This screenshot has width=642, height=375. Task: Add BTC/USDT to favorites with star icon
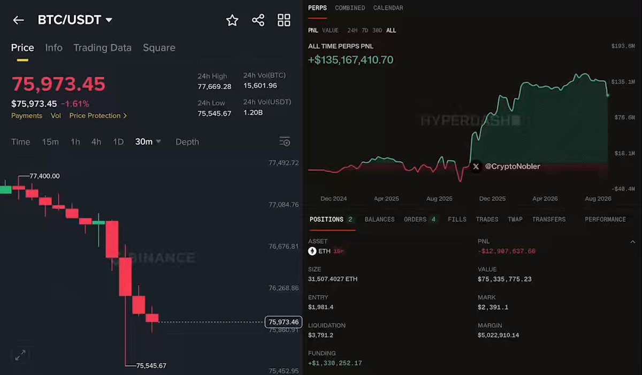[x=232, y=20]
